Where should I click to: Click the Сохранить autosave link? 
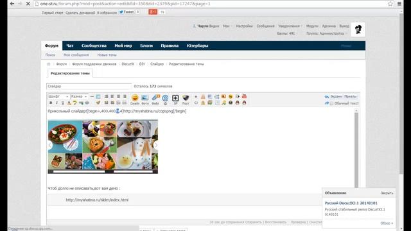(x=254, y=222)
